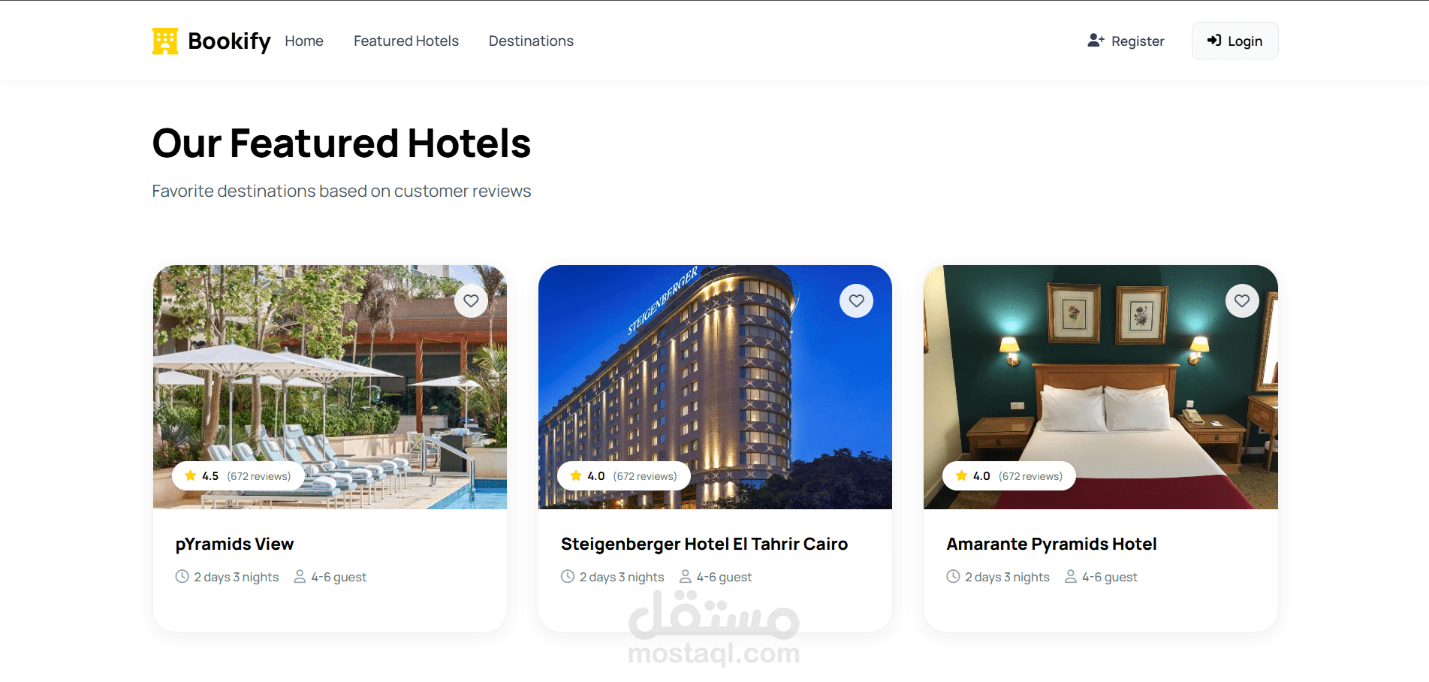The height and width of the screenshot is (682, 1429).
Task: Click clock icon under pYramids View
Action: [182, 576]
